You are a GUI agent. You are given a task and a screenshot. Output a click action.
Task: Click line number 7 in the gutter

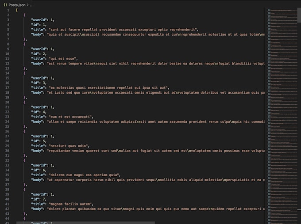coord(8,39)
